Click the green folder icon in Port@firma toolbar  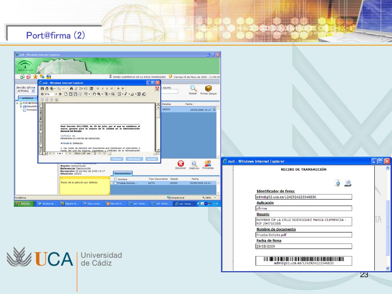point(22,77)
